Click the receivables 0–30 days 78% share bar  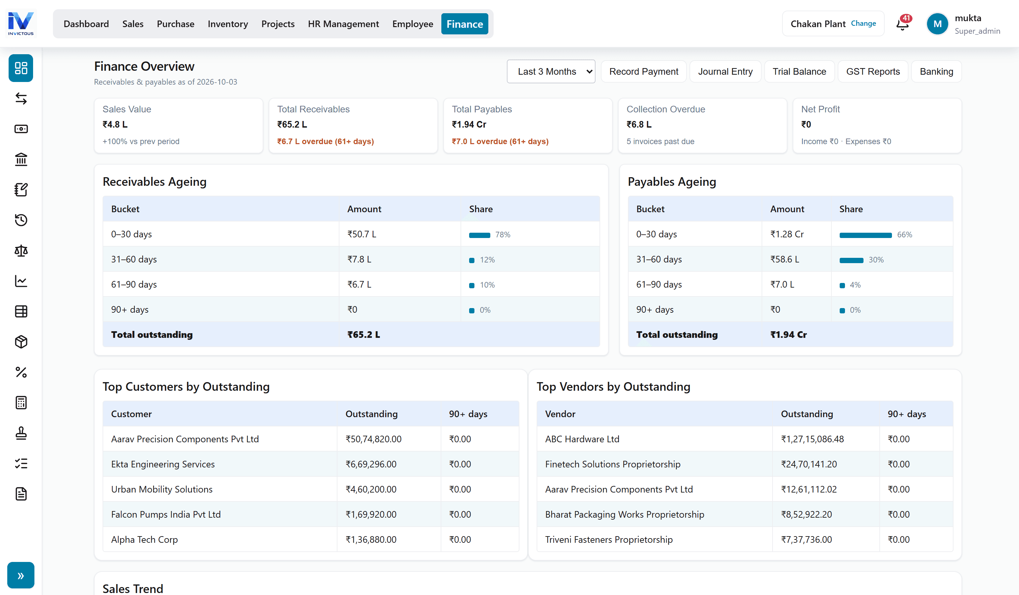[480, 235]
